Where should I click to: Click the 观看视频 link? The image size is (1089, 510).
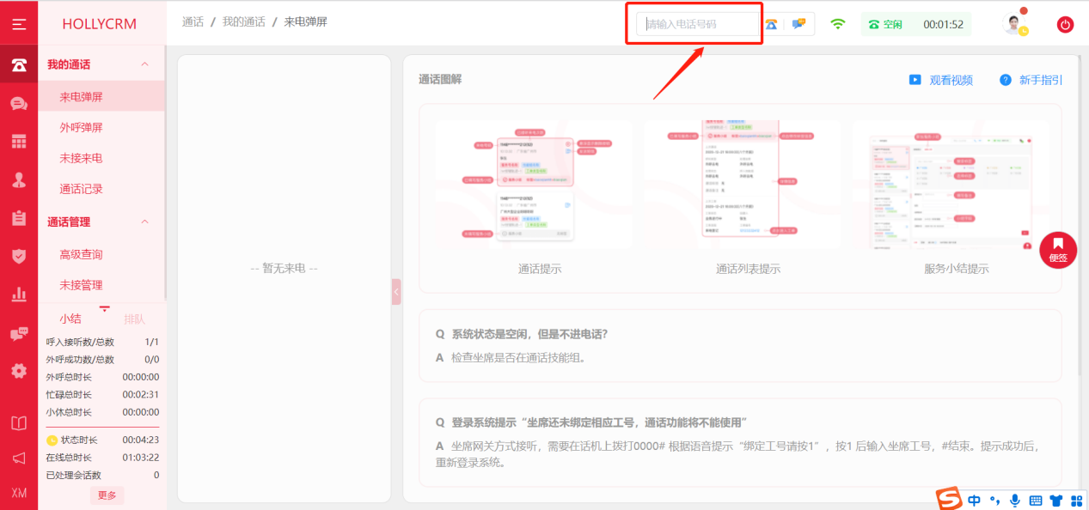951,80
